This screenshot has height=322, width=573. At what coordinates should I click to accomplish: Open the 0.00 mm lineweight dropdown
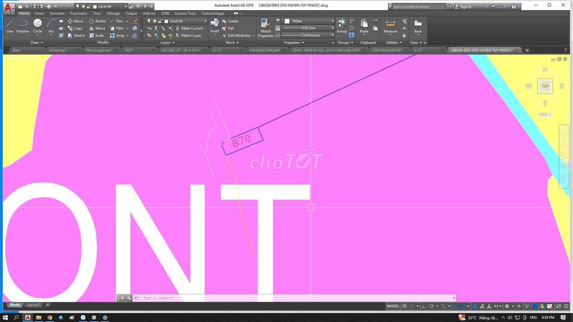pyautogui.click(x=309, y=28)
